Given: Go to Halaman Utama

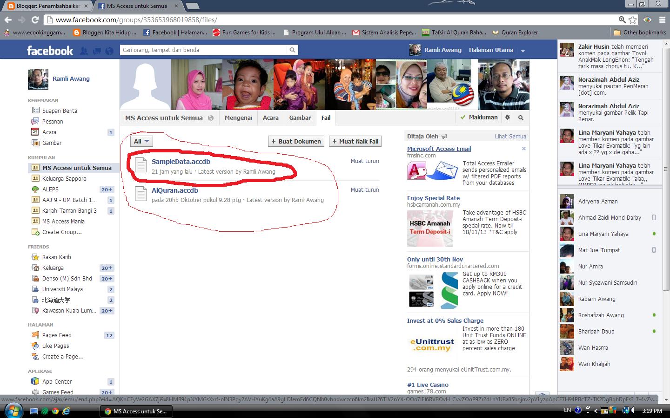Looking at the screenshot, I should 491,50.
